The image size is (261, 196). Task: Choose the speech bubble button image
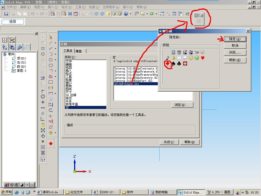(185, 58)
